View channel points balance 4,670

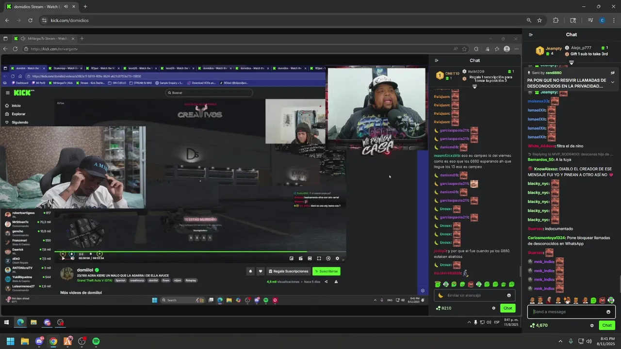(x=539, y=325)
